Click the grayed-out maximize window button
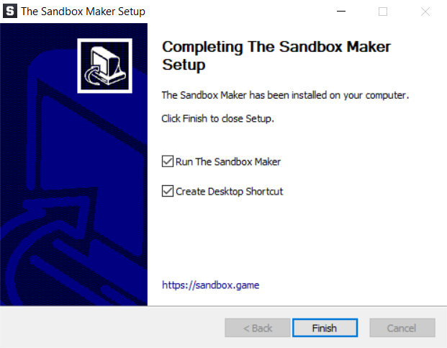The image size is (447, 348). pos(382,12)
